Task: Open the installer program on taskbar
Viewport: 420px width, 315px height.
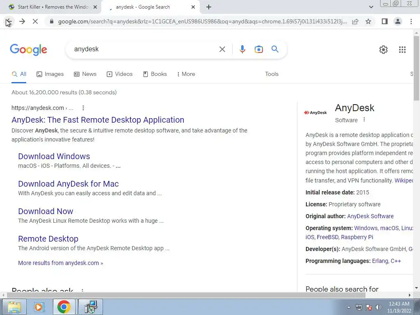Action: (90, 307)
